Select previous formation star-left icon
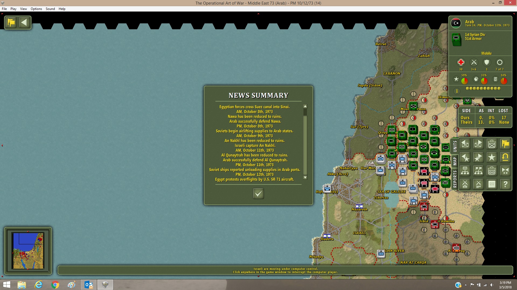Screen dimensions: 517x290 click(x=465, y=158)
